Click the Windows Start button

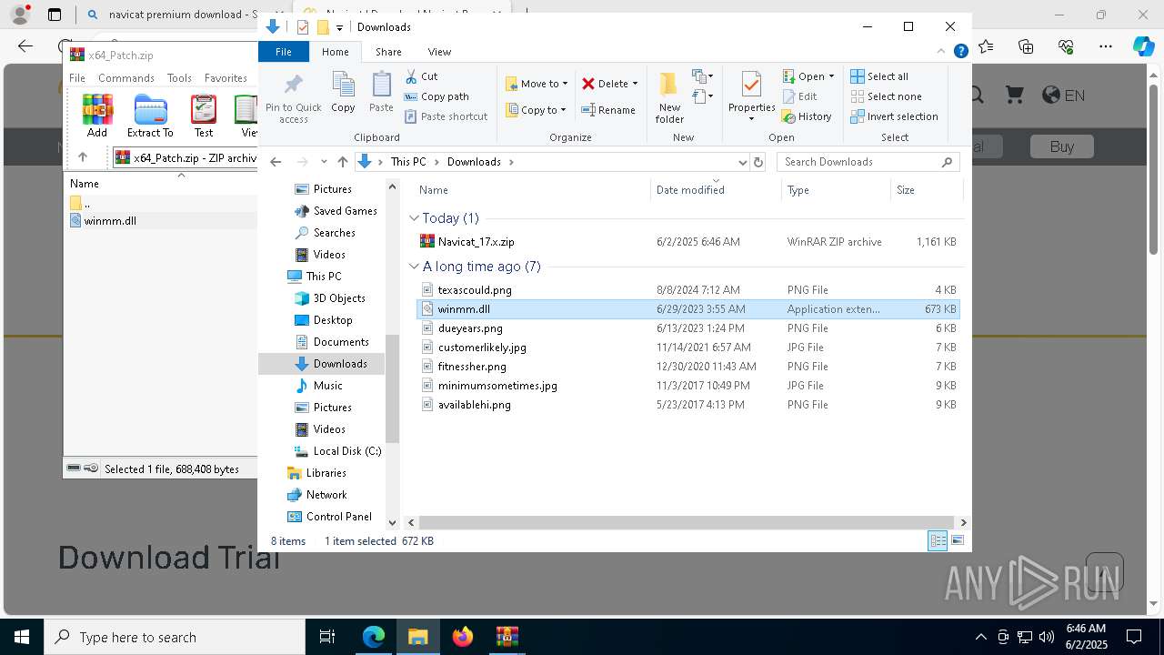22,637
